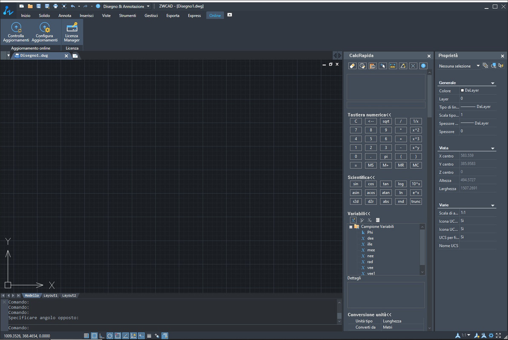Click the new variable icon in Variabili
Screen dimensions: 508x340
(353, 220)
